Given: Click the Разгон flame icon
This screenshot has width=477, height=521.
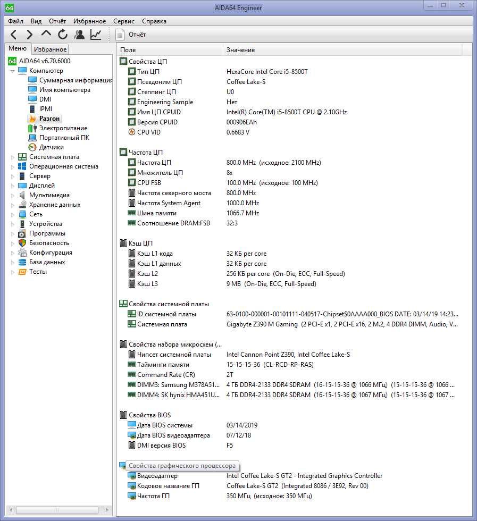Looking at the screenshot, I should pyautogui.click(x=32, y=118).
